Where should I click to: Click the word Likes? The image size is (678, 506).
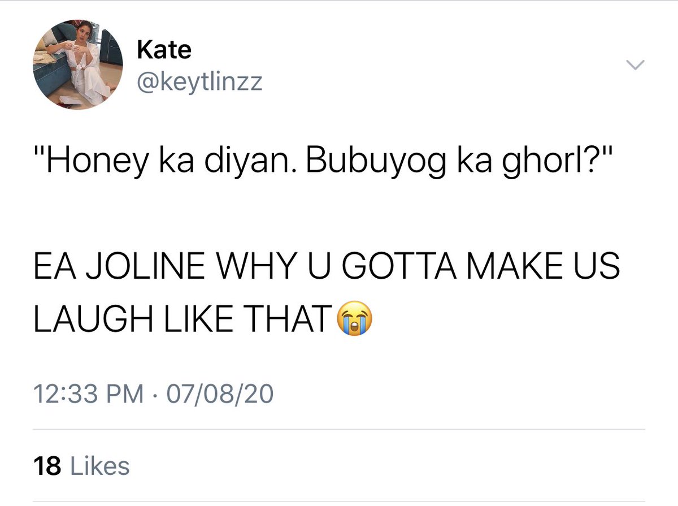click(99, 466)
